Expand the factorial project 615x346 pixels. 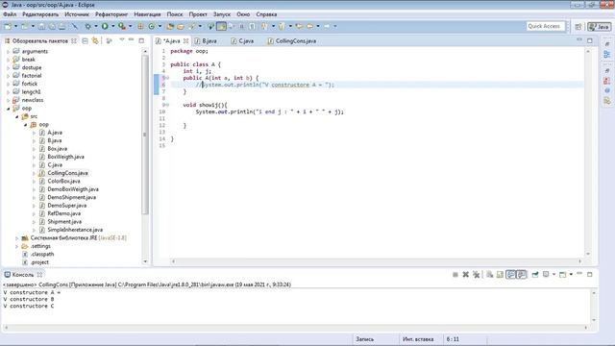tap(8, 76)
